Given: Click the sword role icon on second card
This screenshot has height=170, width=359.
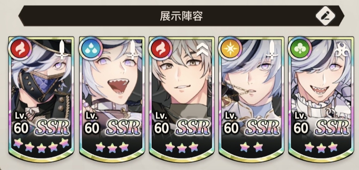Looking at the screenshot, I should [132, 50].
